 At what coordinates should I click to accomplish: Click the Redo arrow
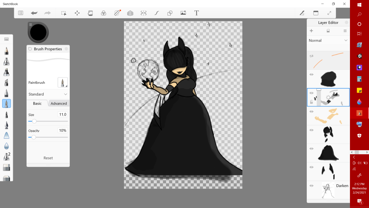pyautogui.click(x=47, y=13)
